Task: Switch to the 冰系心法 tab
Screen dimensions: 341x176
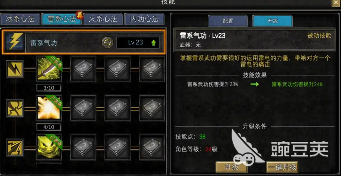Action: tap(20, 19)
